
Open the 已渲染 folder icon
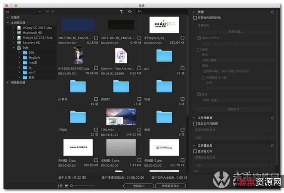(78, 117)
